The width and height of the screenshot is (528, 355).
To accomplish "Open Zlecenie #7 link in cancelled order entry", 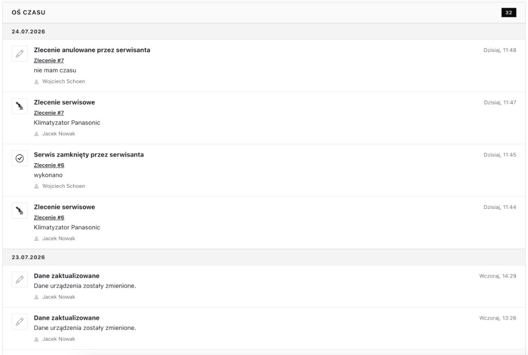I will point(49,61).
